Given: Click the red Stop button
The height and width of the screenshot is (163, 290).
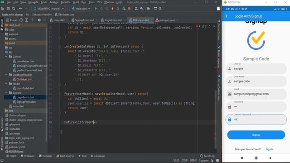Looking at the screenshot, I should [129, 9].
